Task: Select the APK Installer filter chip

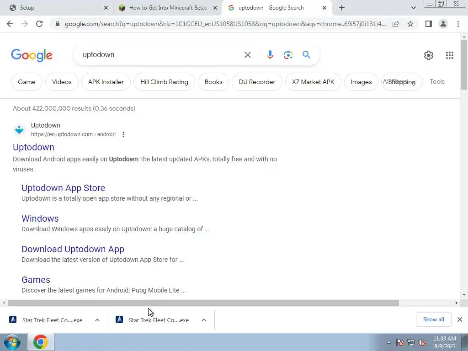Action: (106, 82)
